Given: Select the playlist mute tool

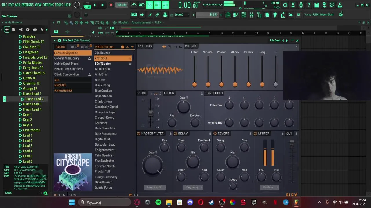Looking at the screenshot, I should click(81, 23).
